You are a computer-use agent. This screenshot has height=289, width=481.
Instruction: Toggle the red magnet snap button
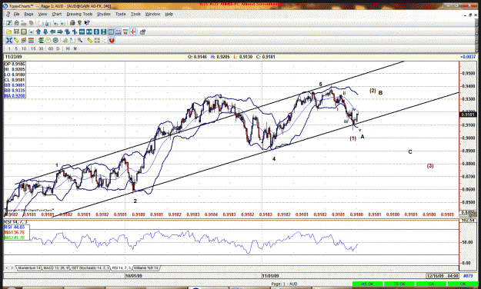(112, 40)
